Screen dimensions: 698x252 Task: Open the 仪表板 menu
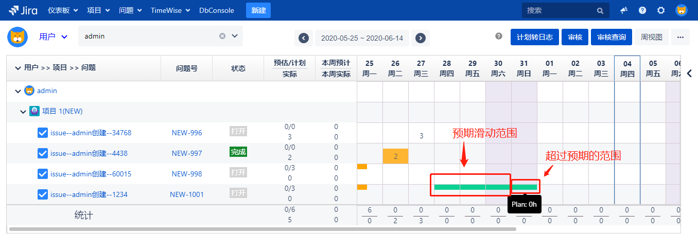(x=63, y=10)
